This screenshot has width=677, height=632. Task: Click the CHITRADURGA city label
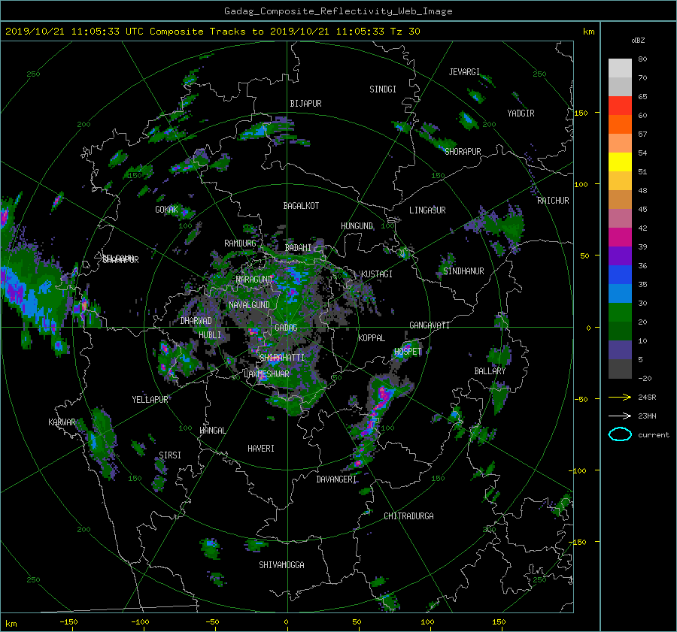tap(408, 516)
